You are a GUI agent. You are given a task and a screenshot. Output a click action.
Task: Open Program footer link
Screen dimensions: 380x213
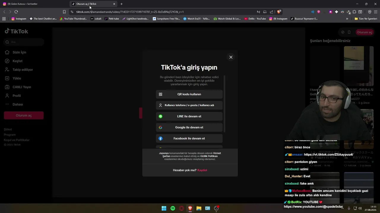click(10, 135)
